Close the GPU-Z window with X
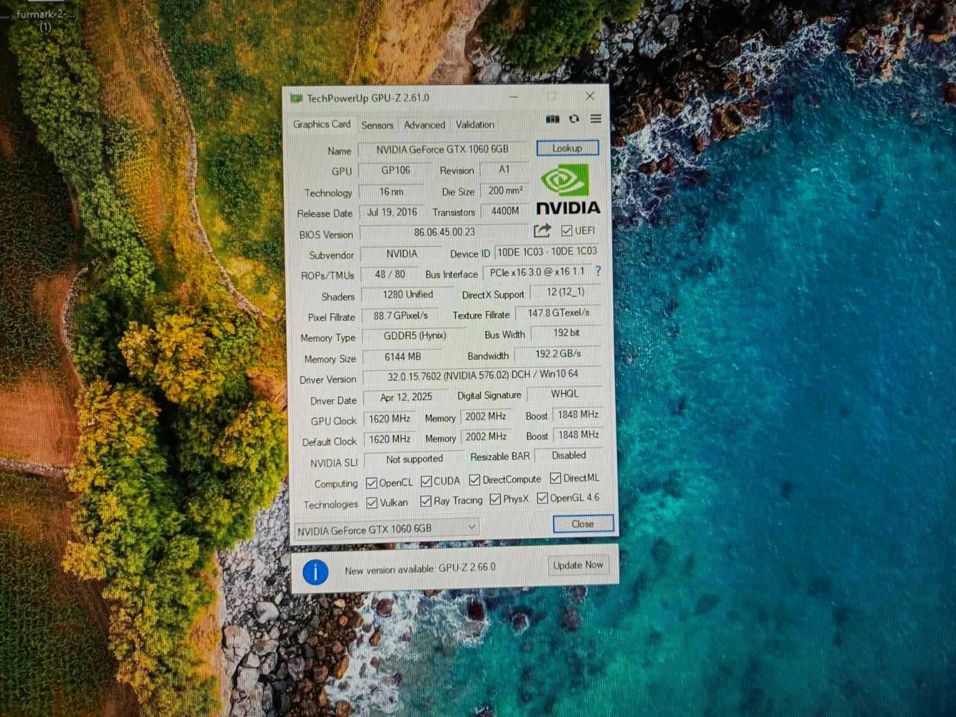This screenshot has width=956, height=717. [590, 96]
